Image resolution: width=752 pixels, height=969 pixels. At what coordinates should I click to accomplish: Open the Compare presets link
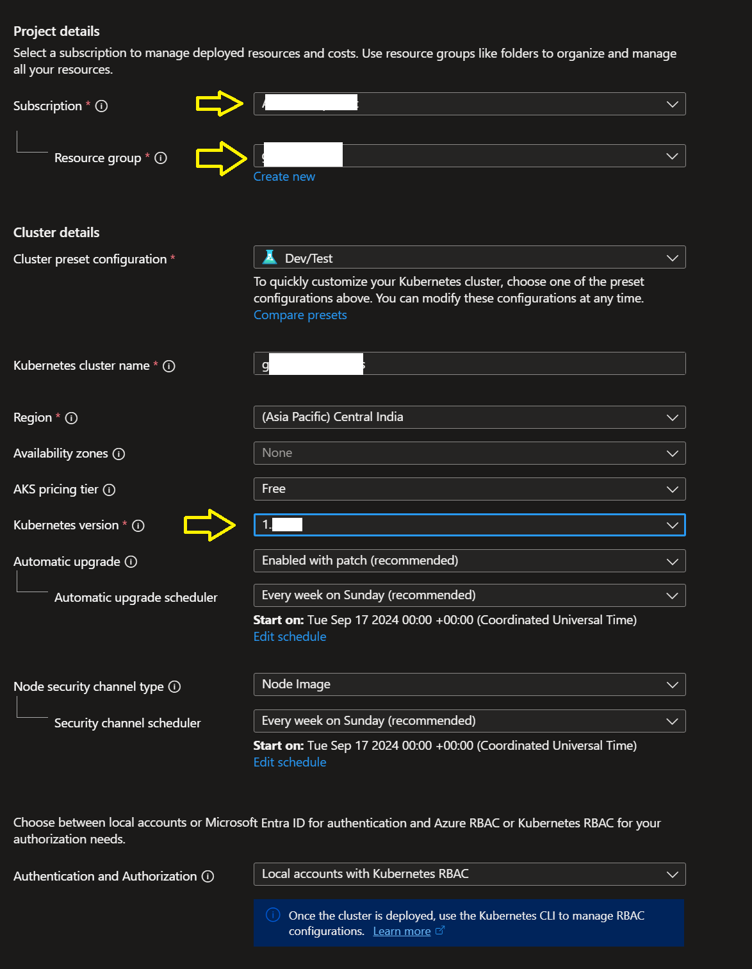point(300,315)
